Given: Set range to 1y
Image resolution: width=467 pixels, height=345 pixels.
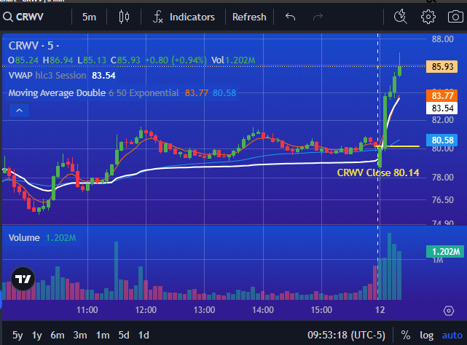Looking at the screenshot, I should 36,336.
